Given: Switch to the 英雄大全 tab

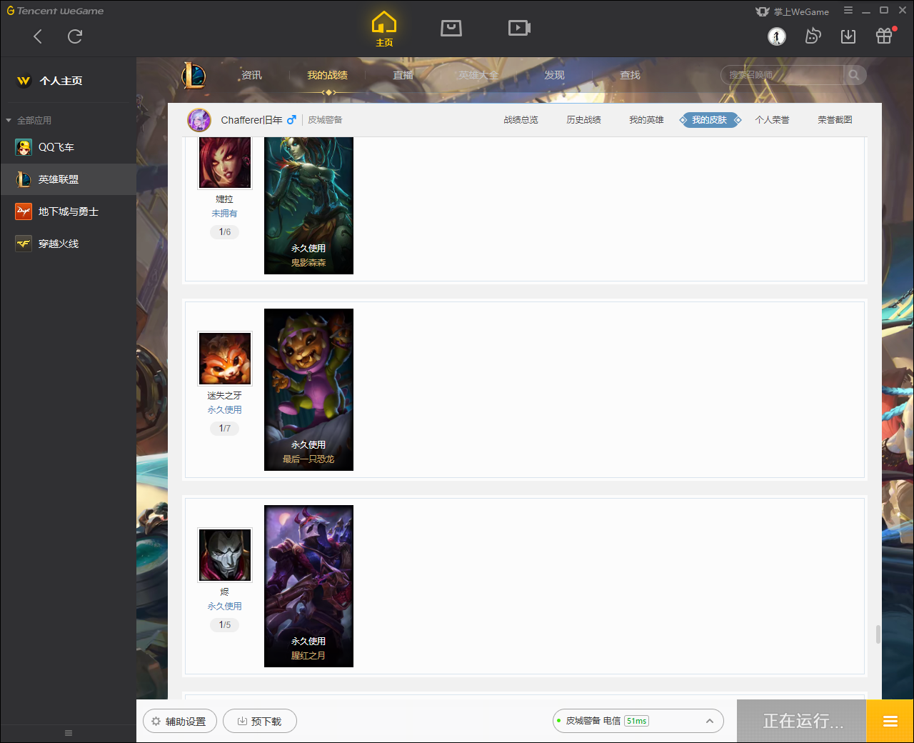Looking at the screenshot, I should (x=478, y=75).
